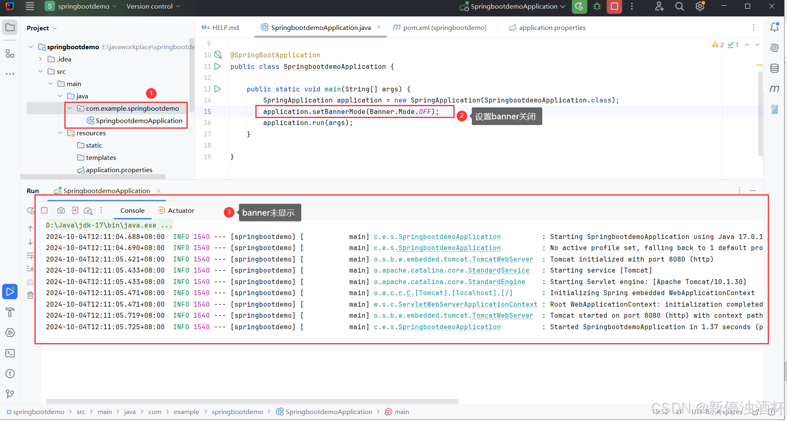Collapse the main folder
The width and height of the screenshot is (787, 421).
(x=50, y=84)
